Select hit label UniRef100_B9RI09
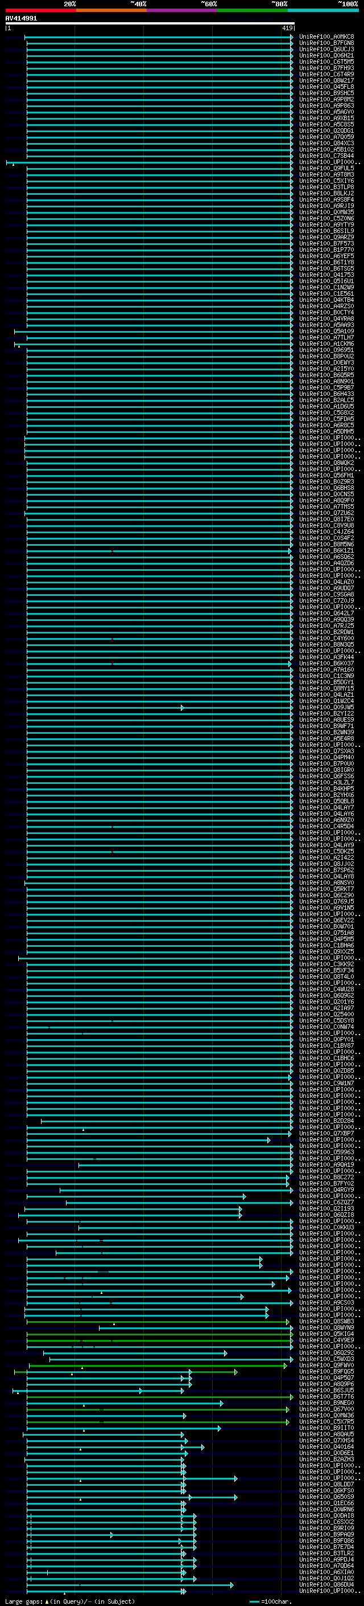The height and width of the screenshot is (1606, 364). [326, 1529]
